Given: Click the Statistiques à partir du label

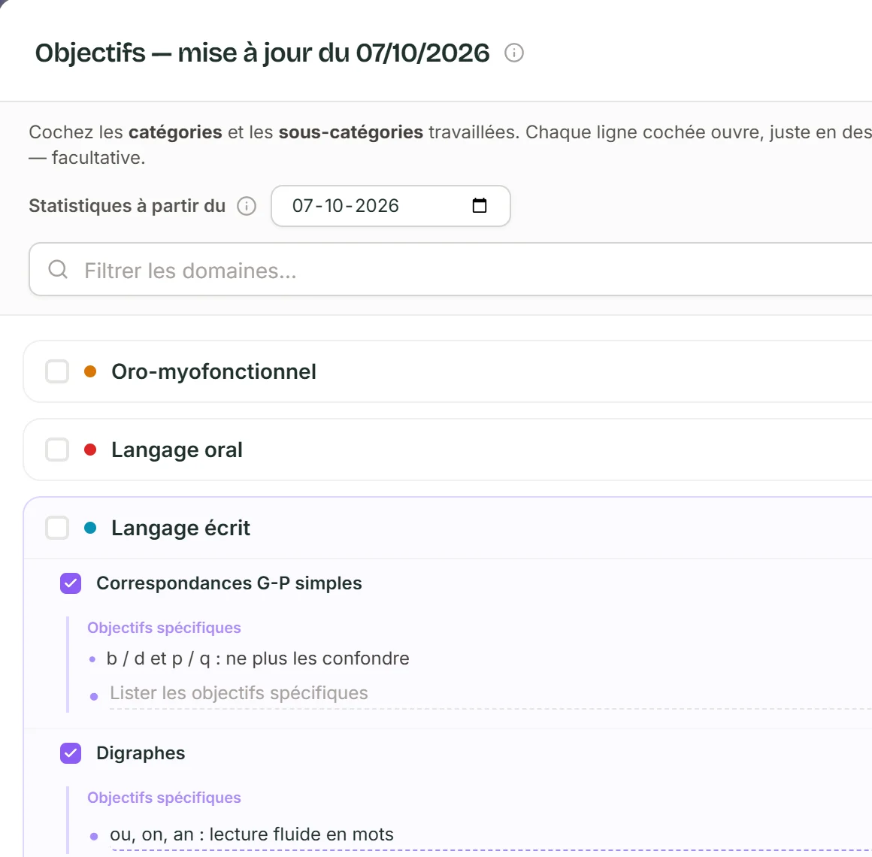Looking at the screenshot, I should [127, 206].
